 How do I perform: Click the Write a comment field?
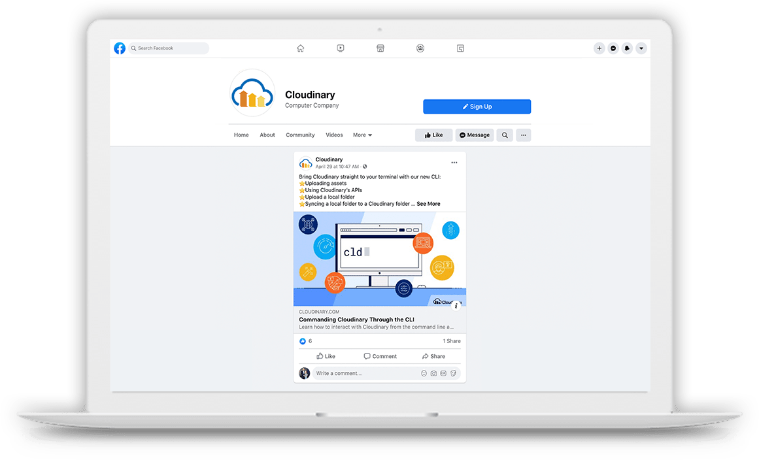pos(386,373)
